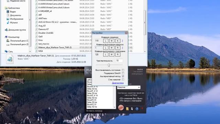The width and height of the screenshot is (220, 124).
Task: Click the repeat key field showing 120
Action: [x=99, y=54]
